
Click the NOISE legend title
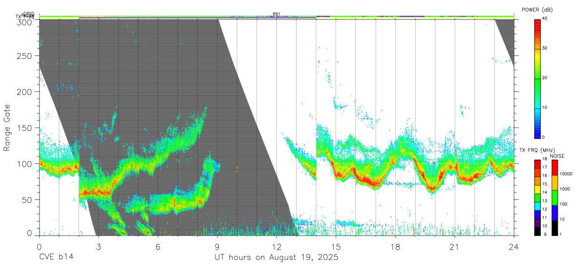point(557,156)
